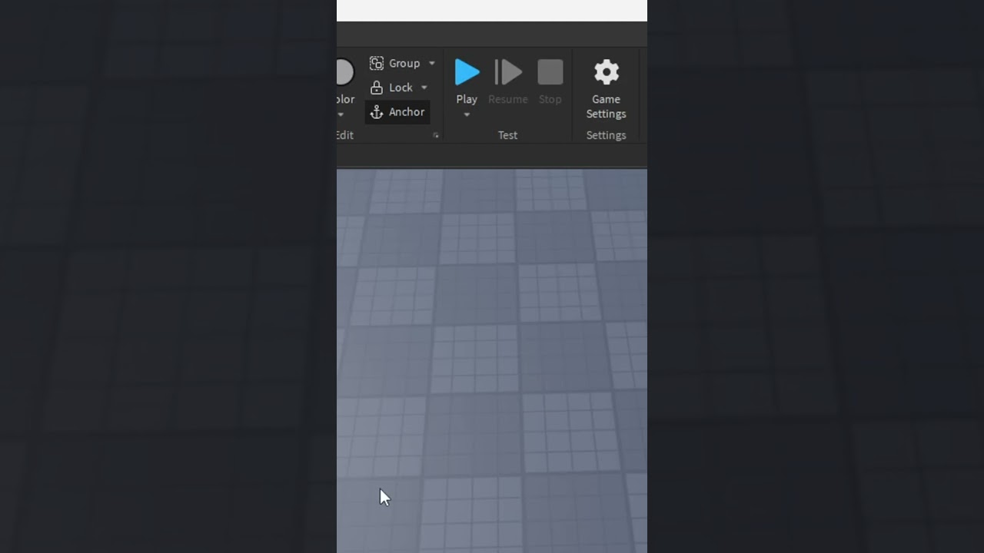The width and height of the screenshot is (984, 553).
Task: Click the Lock button
Action: click(x=392, y=88)
